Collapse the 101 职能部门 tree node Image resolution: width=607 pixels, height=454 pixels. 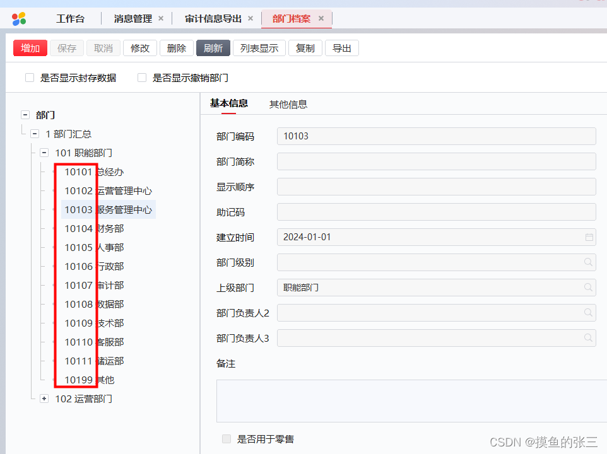pos(44,153)
